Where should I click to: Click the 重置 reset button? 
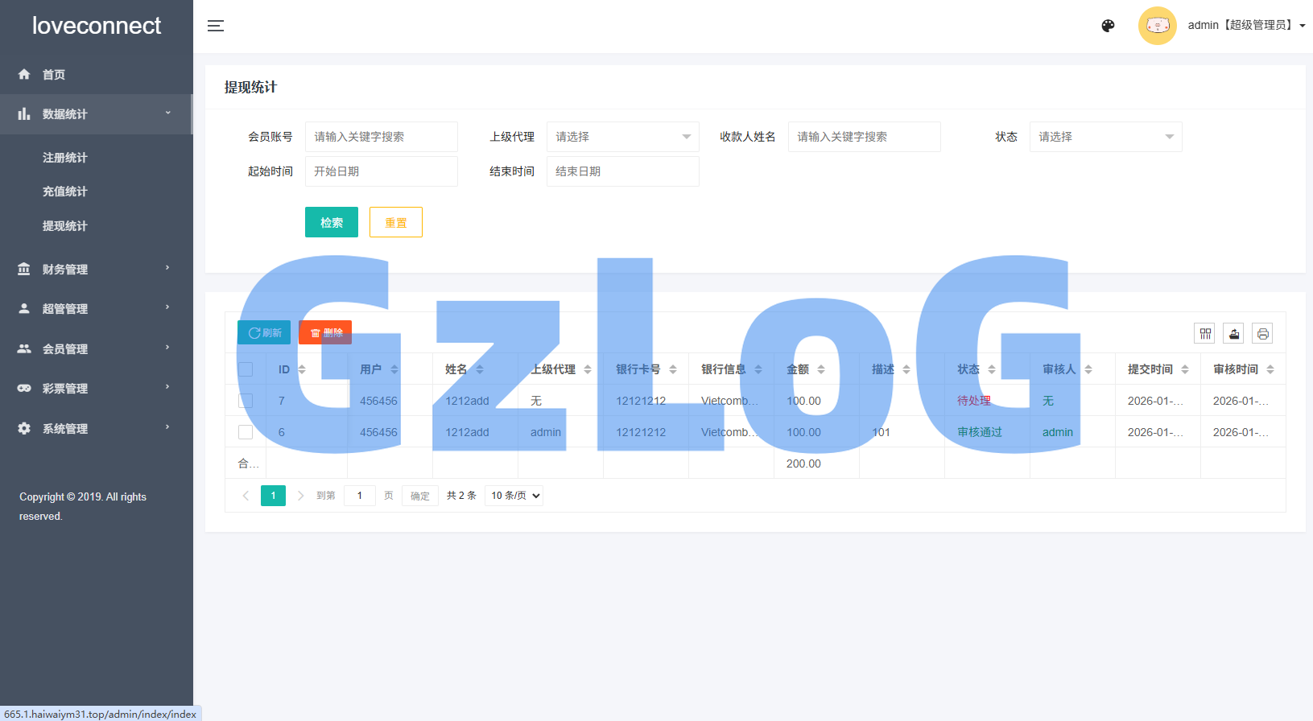[x=395, y=222]
